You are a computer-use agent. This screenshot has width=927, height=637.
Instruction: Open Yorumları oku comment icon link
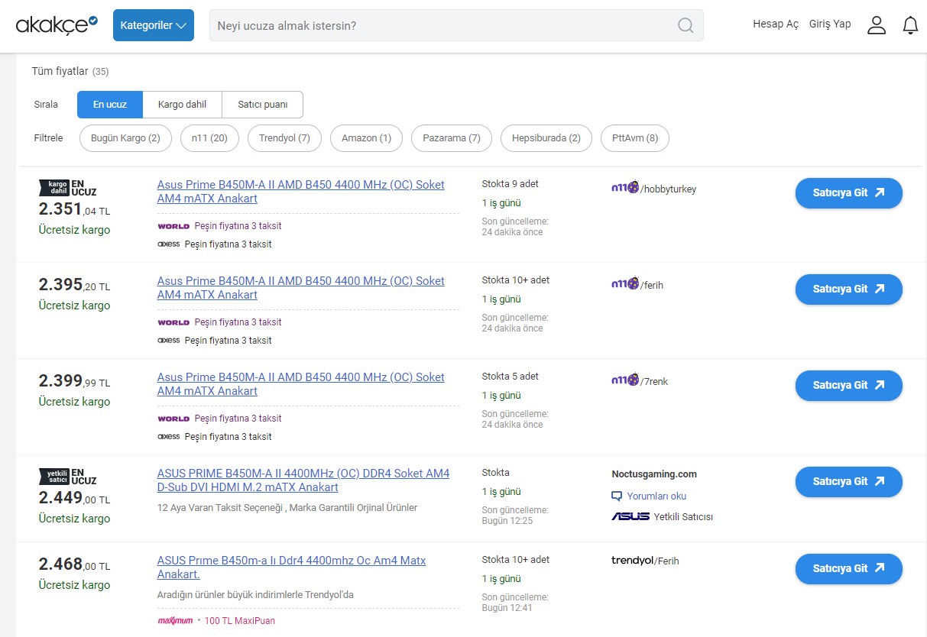click(617, 496)
